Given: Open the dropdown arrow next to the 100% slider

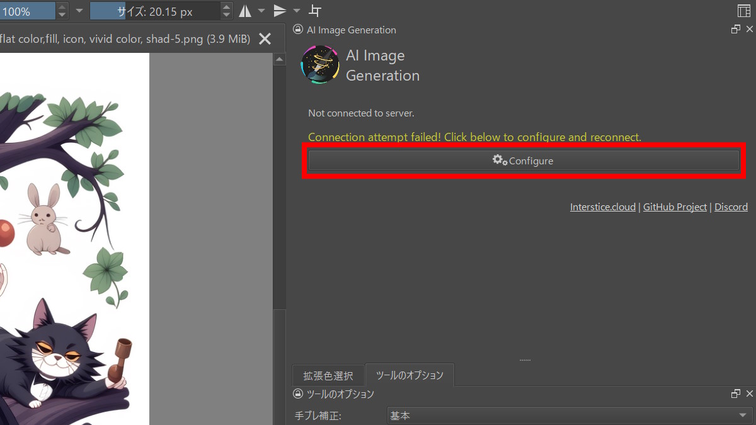Looking at the screenshot, I should pyautogui.click(x=79, y=11).
